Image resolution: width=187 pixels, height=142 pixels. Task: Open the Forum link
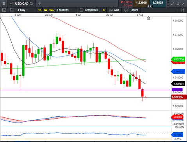tap(134, 10)
